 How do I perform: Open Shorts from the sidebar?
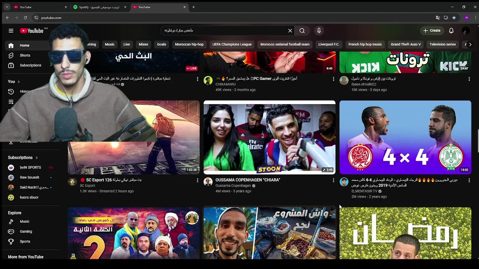click(x=25, y=55)
